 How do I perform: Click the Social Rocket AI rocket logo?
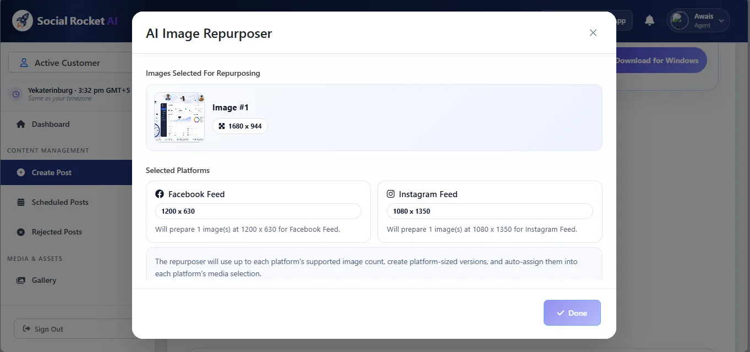[x=23, y=21]
